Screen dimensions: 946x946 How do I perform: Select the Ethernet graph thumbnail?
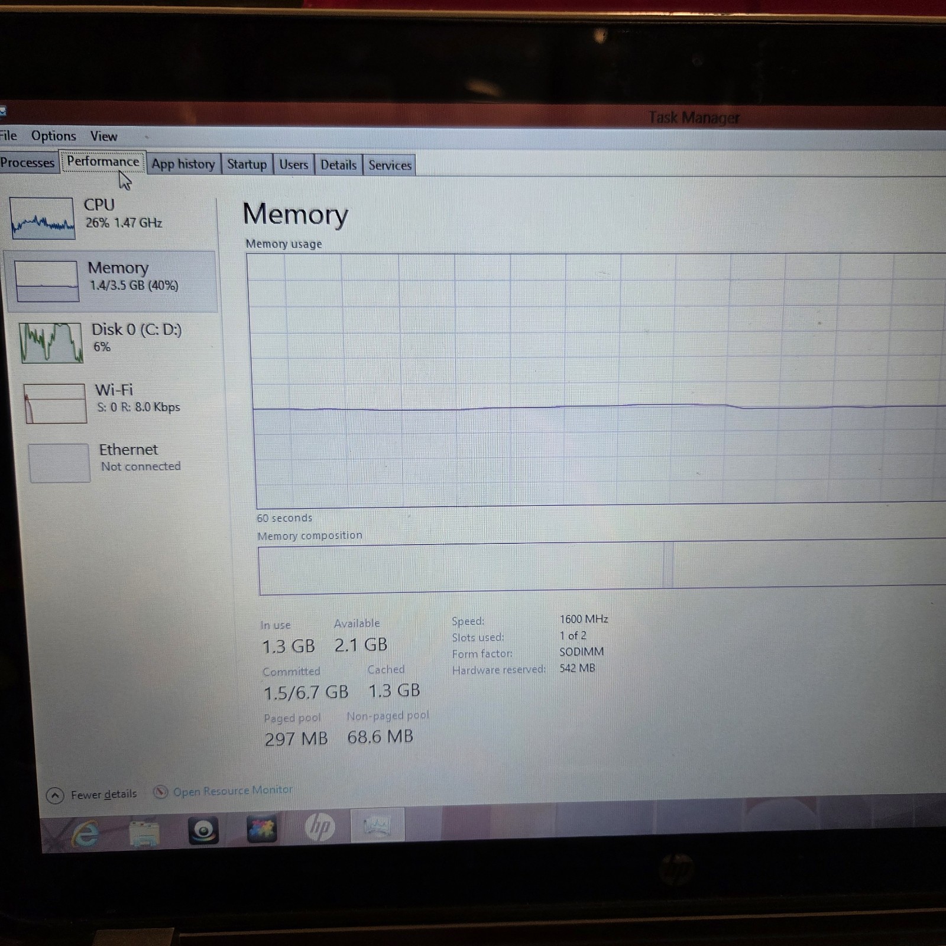click(60, 463)
